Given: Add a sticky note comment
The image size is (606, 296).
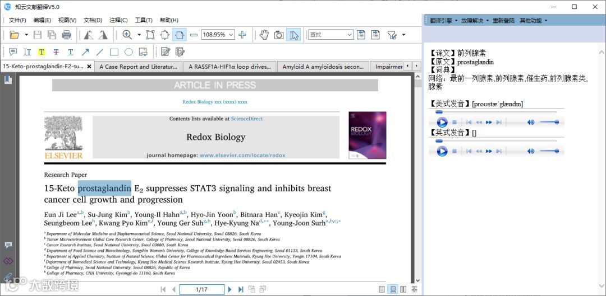Looking at the screenshot, I should point(13,51).
